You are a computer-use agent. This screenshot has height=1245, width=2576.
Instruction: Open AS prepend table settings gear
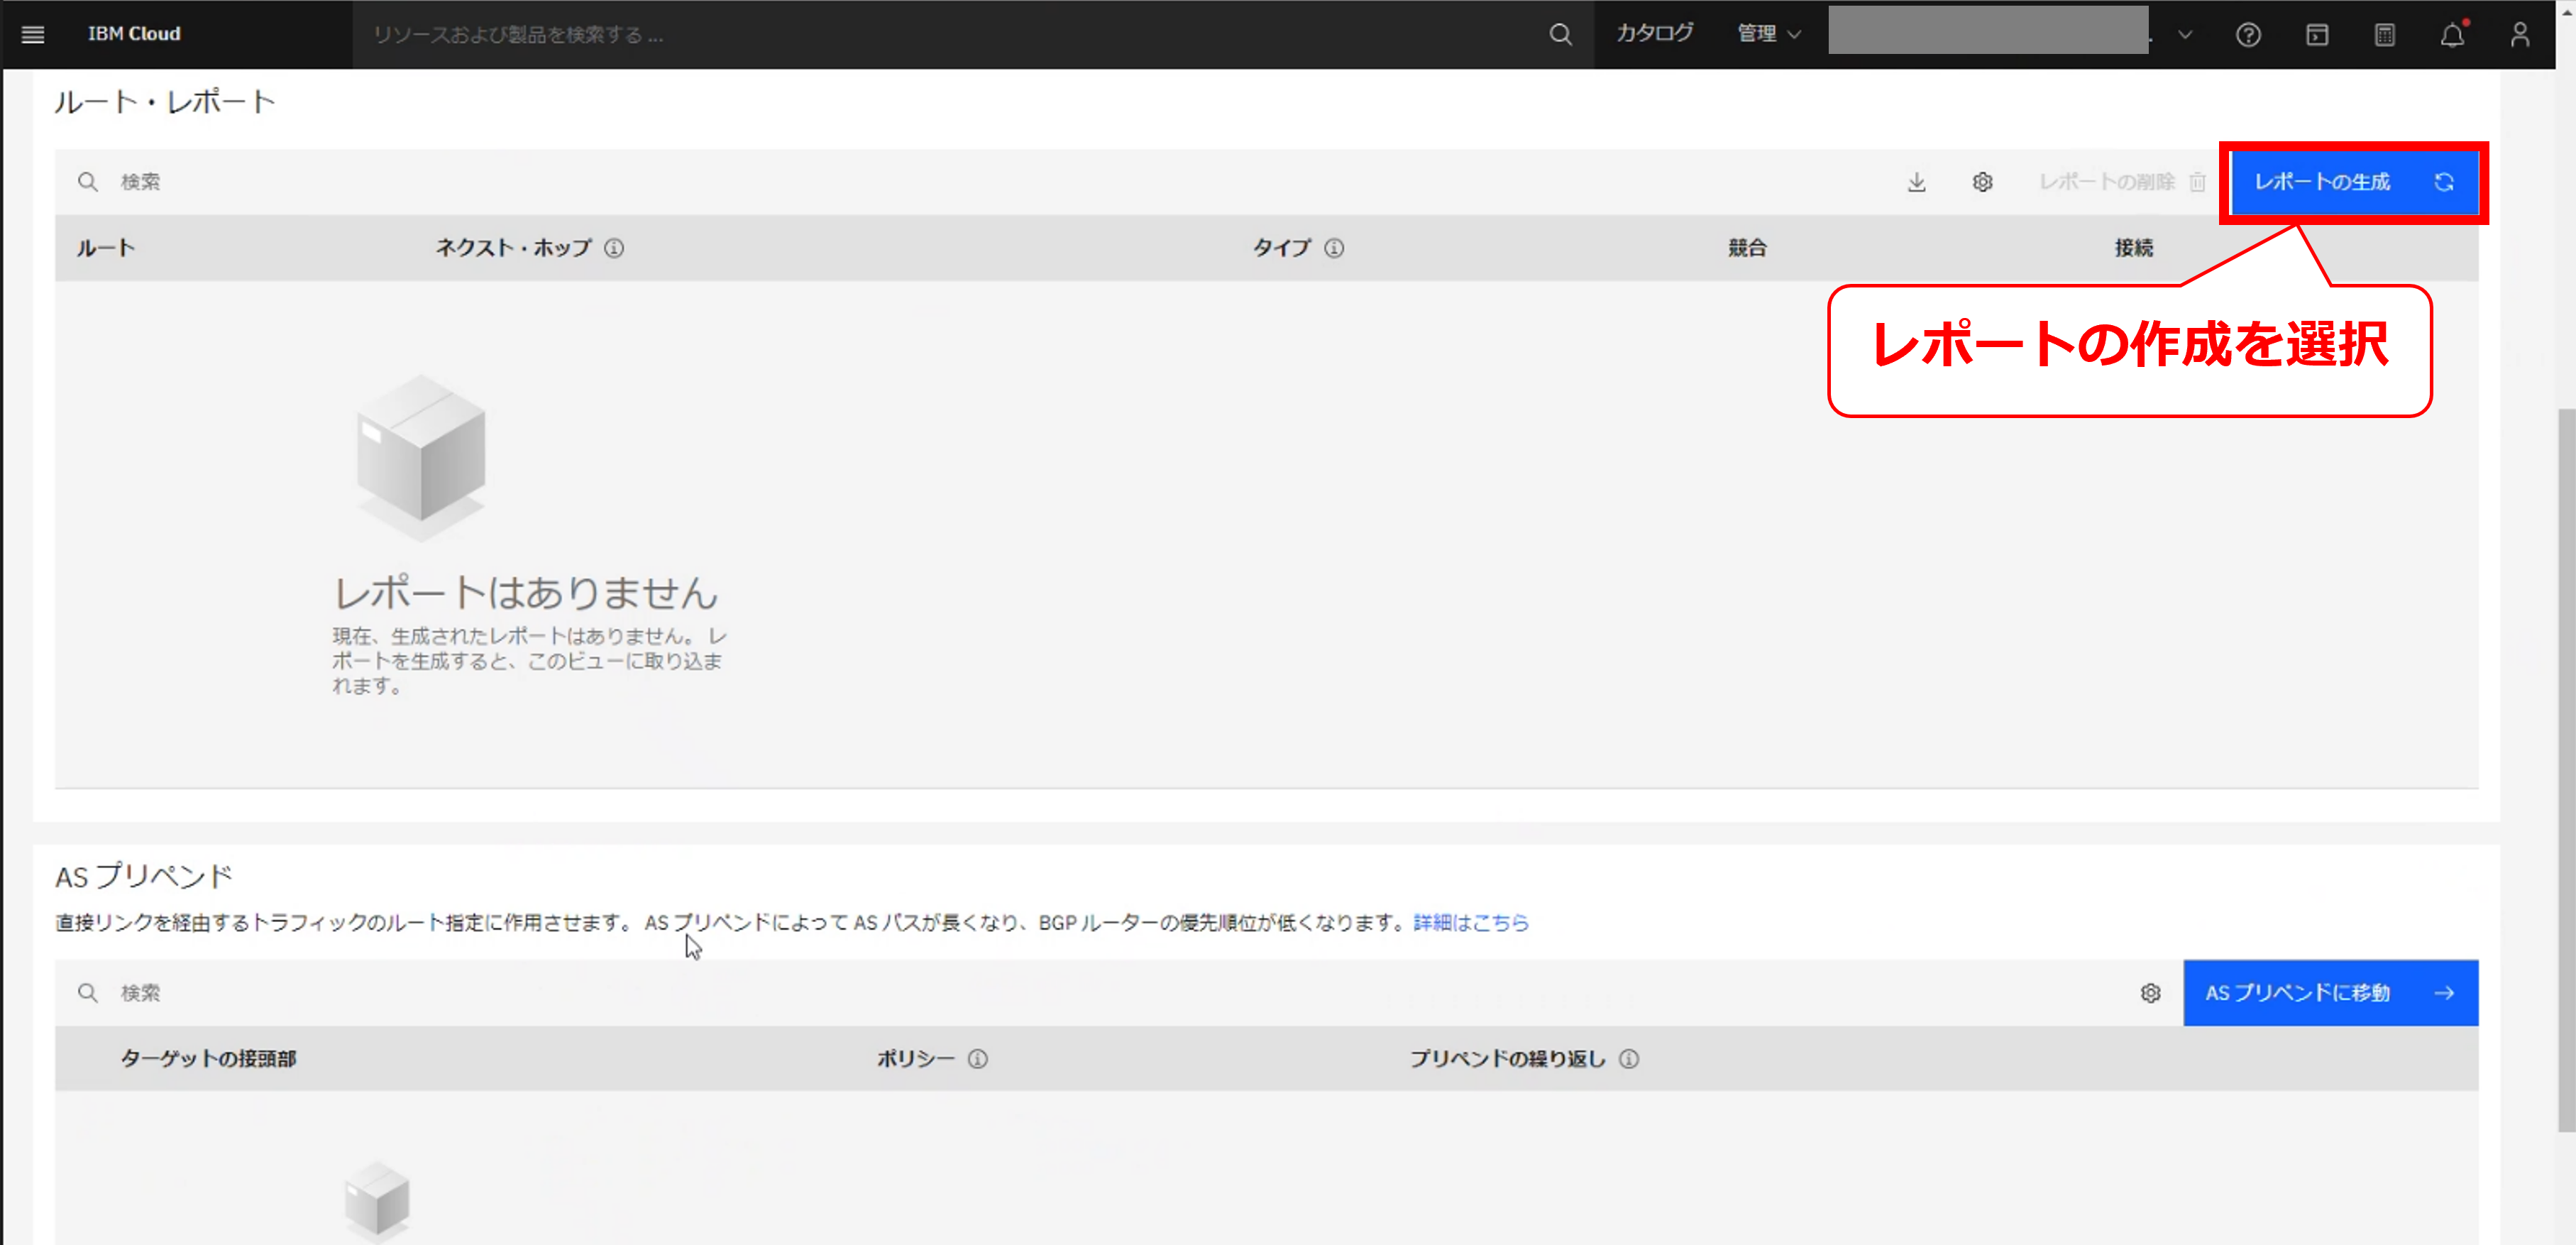click(x=2150, y=993)
